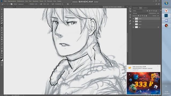Image resolution: width=171 pixels, height=96 pixels.
Task: Toggle pressure for size in options bar
Action: 71,4
